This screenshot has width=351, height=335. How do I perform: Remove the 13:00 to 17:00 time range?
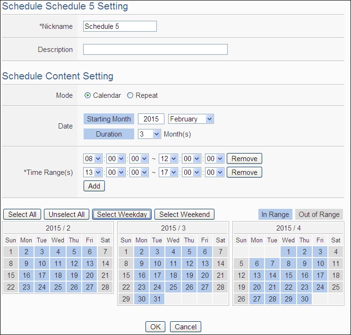pyautogui.click(x=244, y=172)
